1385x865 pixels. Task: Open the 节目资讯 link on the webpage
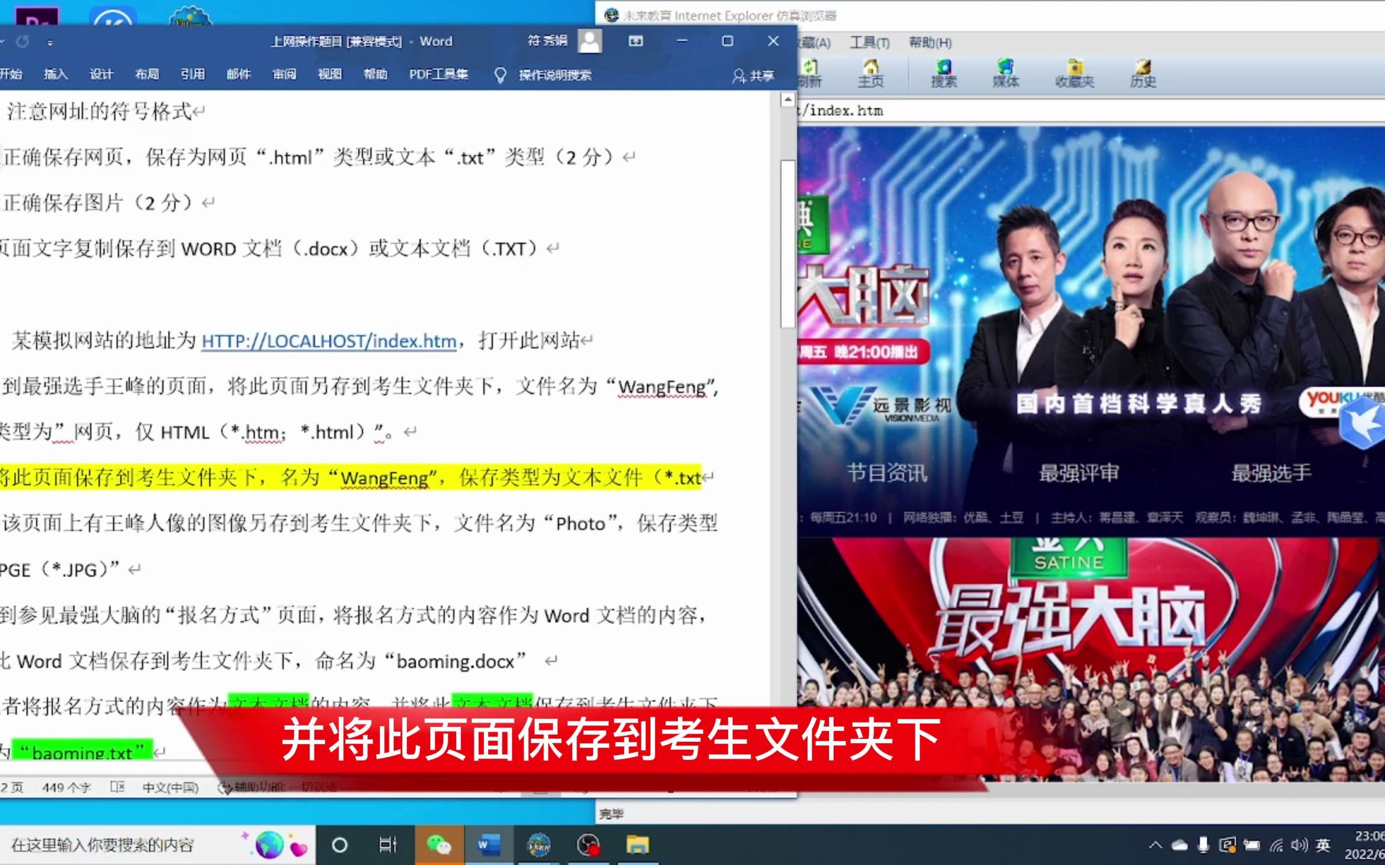pos(887,473)
